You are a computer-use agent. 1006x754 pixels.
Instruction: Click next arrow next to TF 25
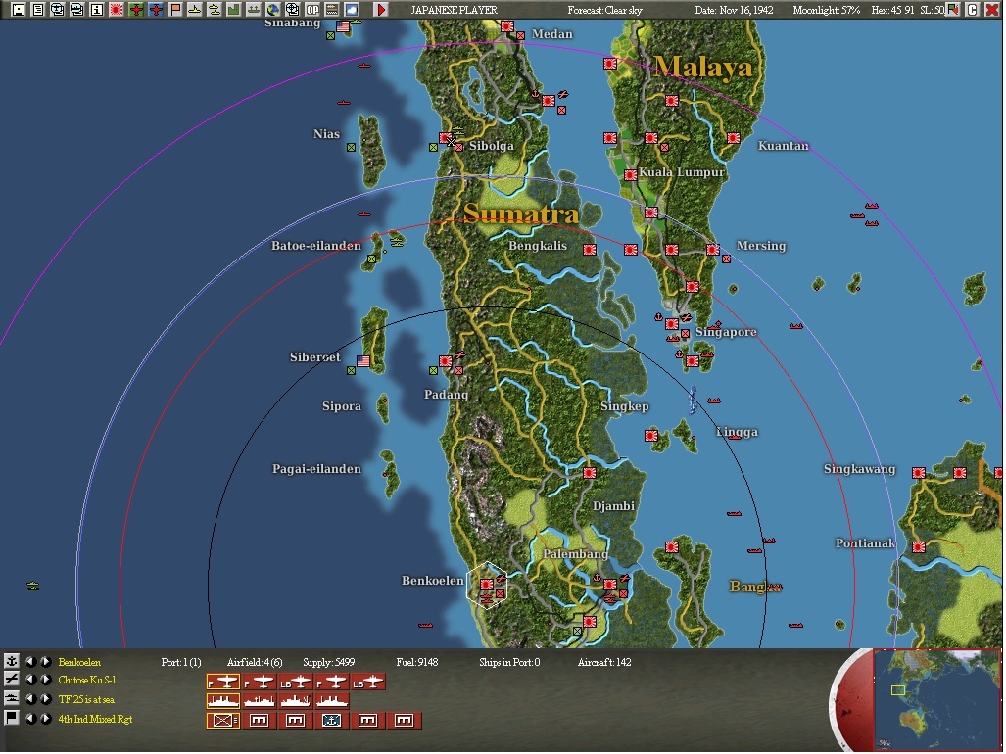click(x=46, y=699)
